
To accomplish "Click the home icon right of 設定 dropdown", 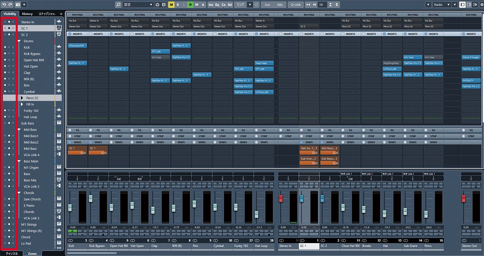I will pyautogui.click(x=157, y=4).
